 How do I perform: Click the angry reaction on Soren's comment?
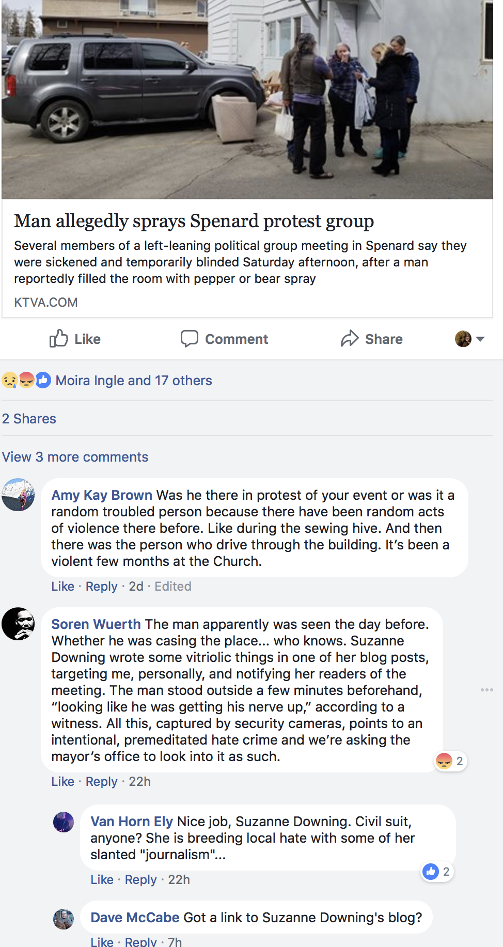click(444, 761)
